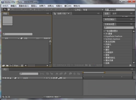Open the 合成:(无) viewer dropdown arrow
Screen dimensions: 136x100
pyautogui.click(x=69, y=14)
